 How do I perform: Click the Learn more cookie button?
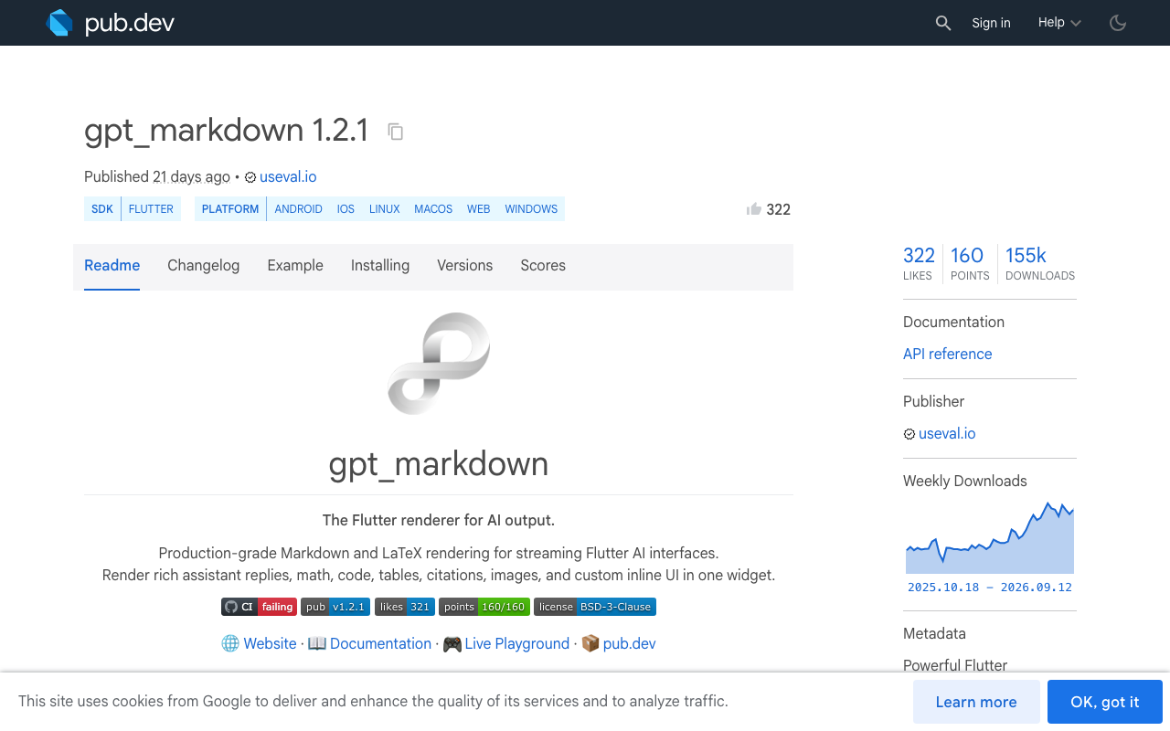pyautogui.click(x=976, y=702)
